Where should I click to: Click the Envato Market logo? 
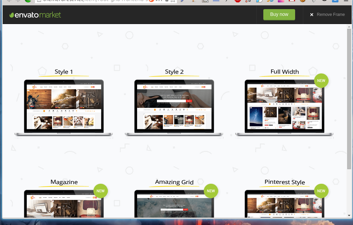tap(35, 15)
